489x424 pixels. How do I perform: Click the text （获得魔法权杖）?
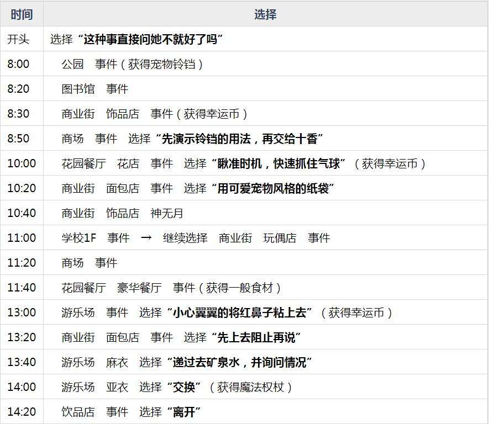point(250,386)
